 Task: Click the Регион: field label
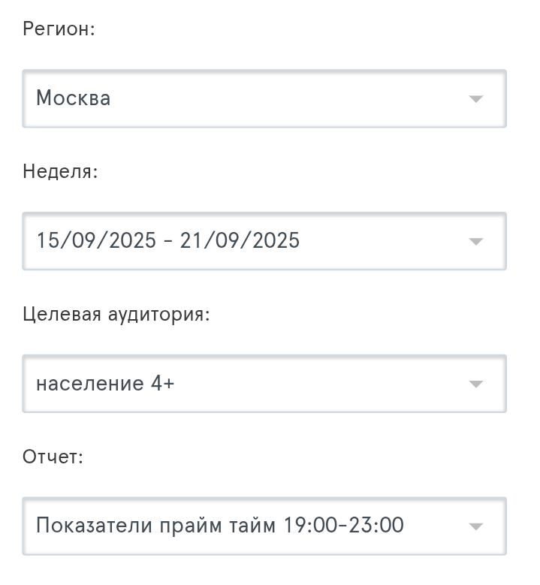(x=59, y=29)
